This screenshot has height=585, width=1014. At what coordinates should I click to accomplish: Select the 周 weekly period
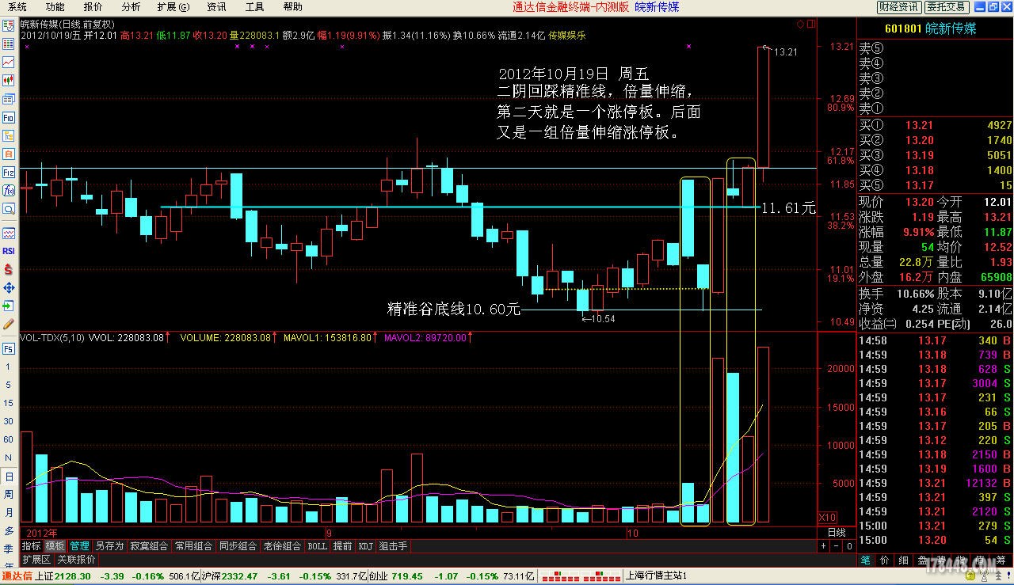coord(9,495)
